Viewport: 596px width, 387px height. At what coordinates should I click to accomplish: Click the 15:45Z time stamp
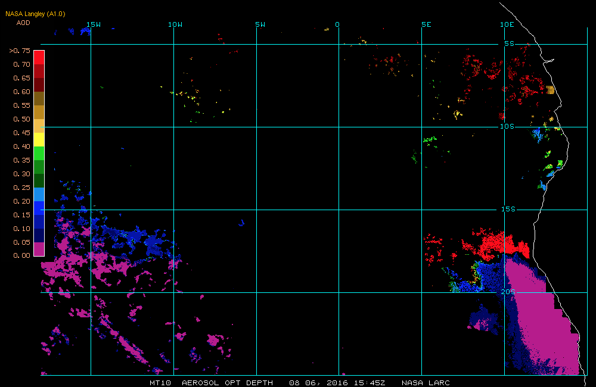(x=369, y=383)
